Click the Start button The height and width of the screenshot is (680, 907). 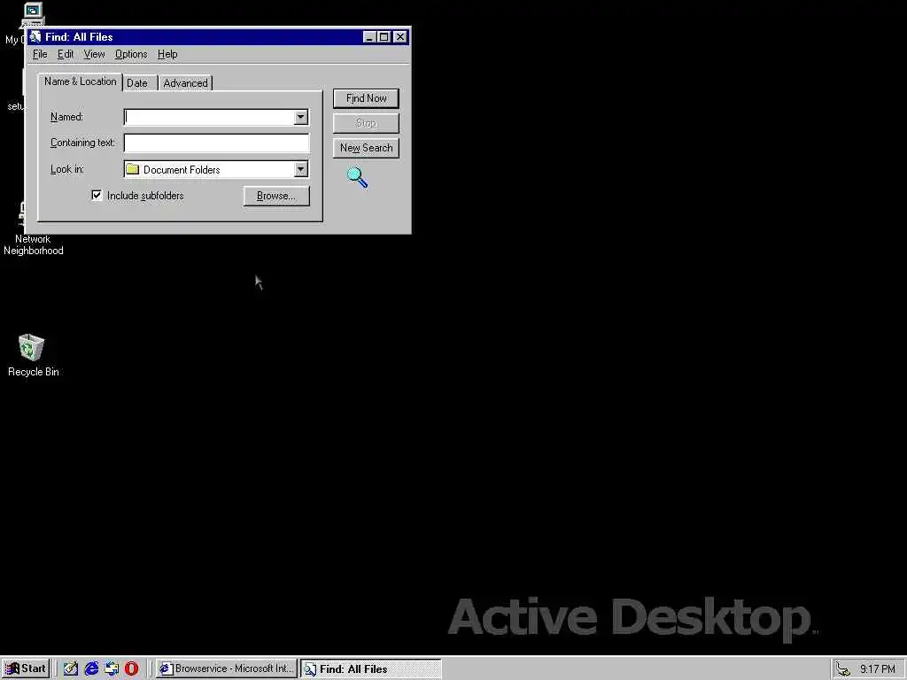click(x=26, y=668)
